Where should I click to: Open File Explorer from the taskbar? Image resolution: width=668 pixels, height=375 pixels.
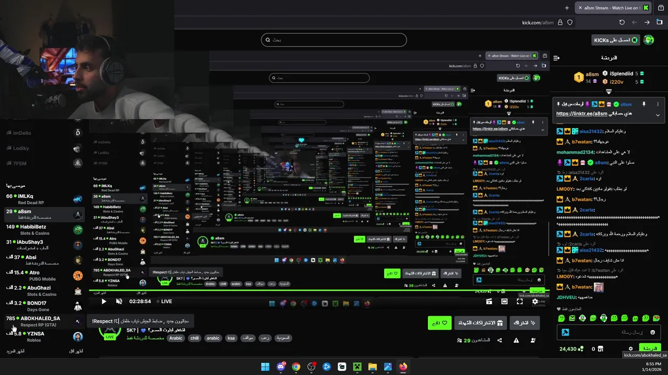[x=373, y=367]
